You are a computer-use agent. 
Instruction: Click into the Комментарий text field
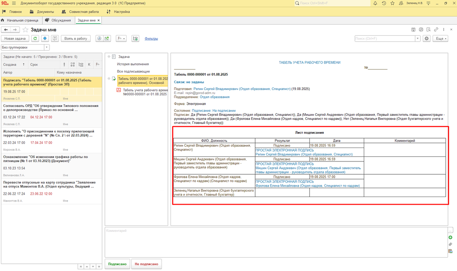pyautogui.click(x=274, y=242)
